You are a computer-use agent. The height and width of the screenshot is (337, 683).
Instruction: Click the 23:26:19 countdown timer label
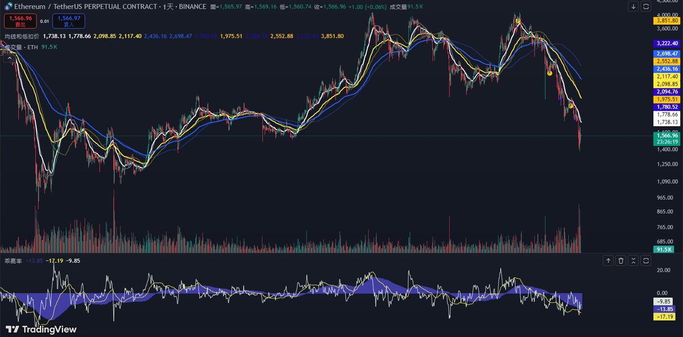[x=666, y=142]
